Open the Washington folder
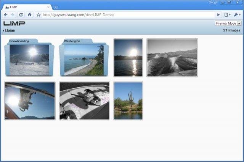This screenshot has width=244, height=162. pos(84,57)
